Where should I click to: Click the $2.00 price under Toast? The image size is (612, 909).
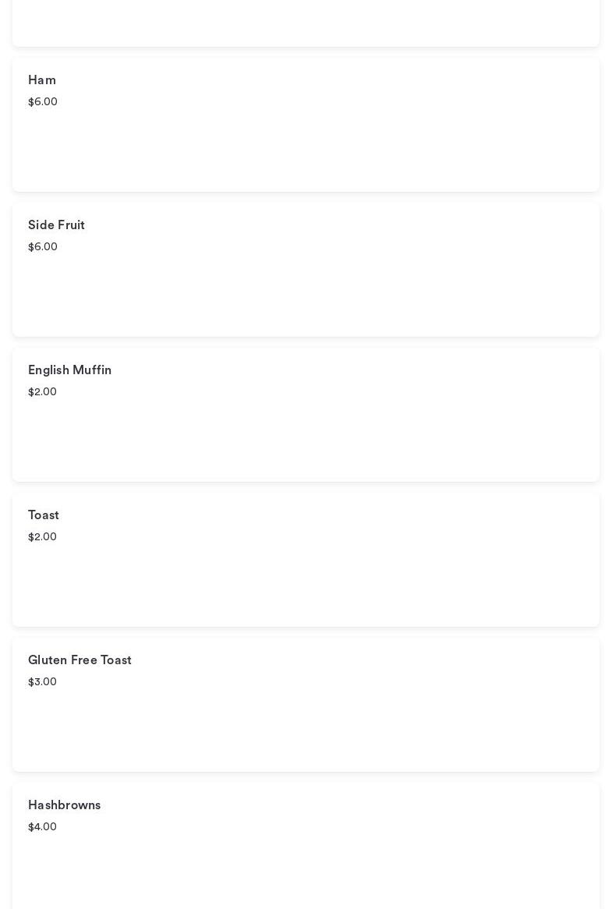pyautogui.click(x=42, y=537)
